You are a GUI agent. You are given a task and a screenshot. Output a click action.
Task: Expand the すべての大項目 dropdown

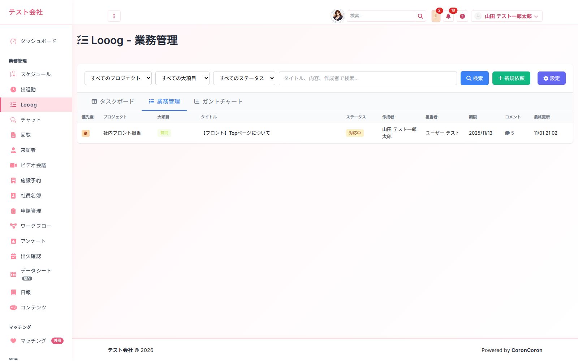182,78
